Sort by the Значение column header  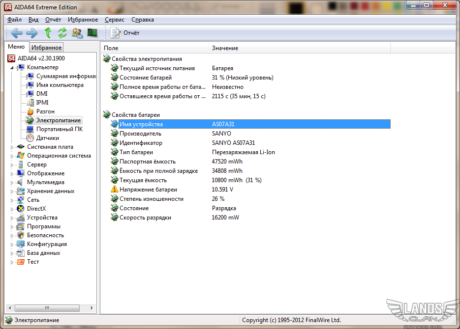click(300, 48)
